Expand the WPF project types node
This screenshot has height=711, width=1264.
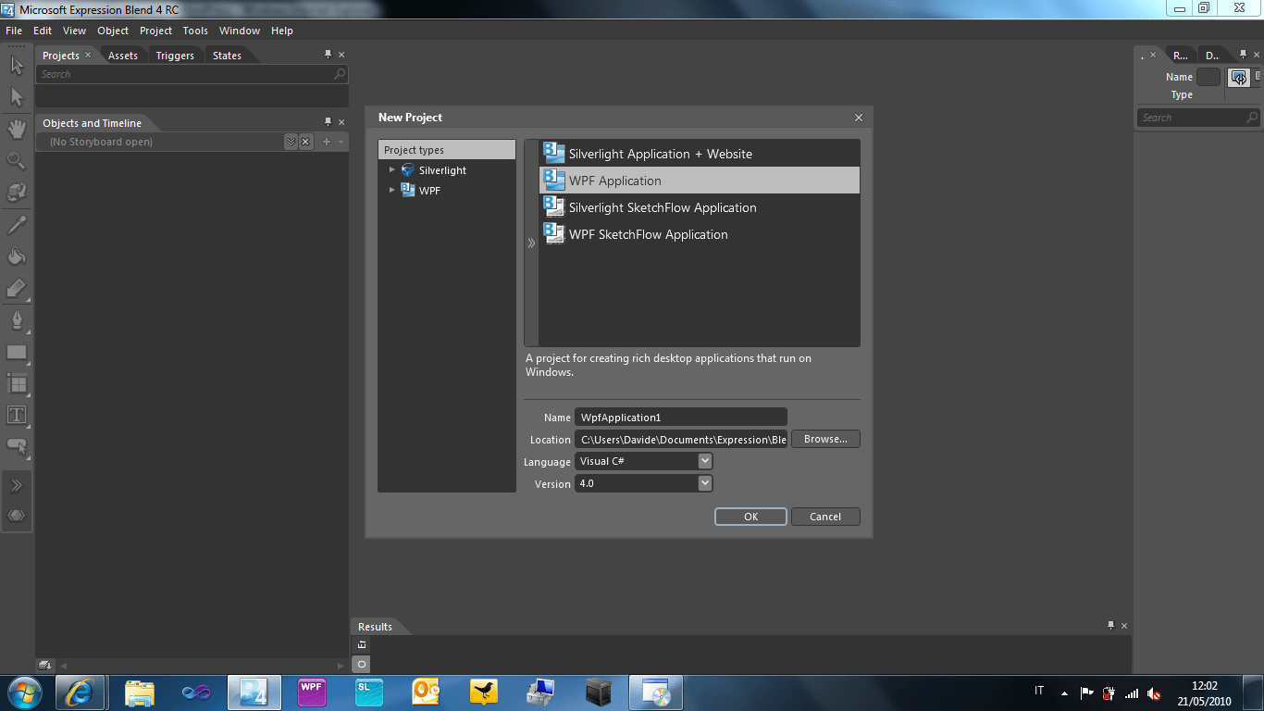[392, 191]
